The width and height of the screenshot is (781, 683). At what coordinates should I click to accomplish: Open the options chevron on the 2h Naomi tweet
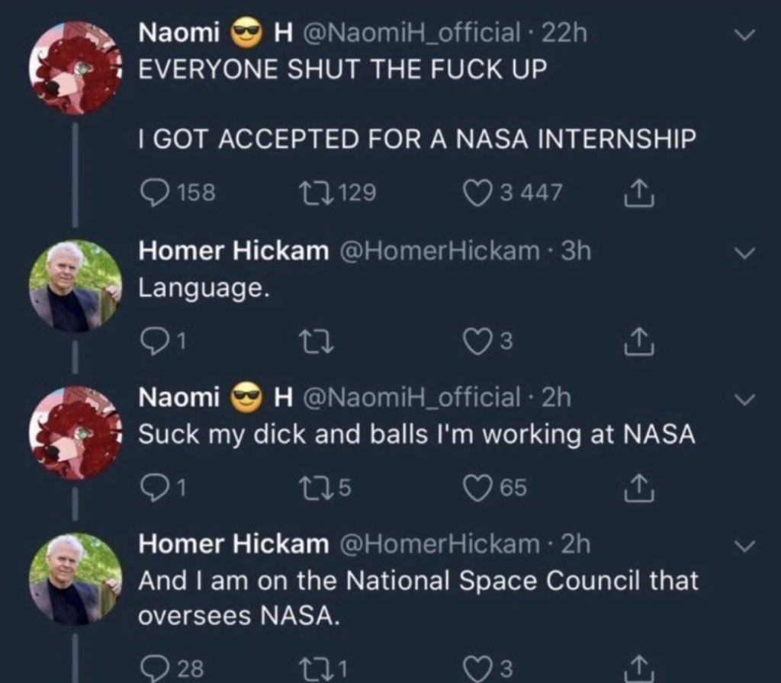pyautogui.click(x=745, y=399)
